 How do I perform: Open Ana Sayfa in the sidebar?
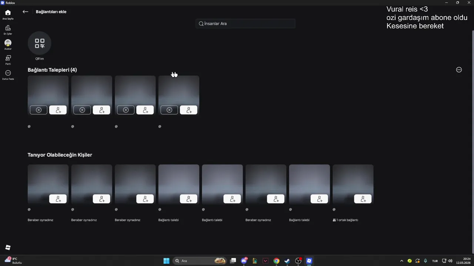pos(8,15)
